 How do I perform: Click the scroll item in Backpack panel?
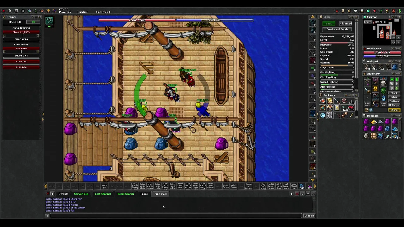coord(330,101)
